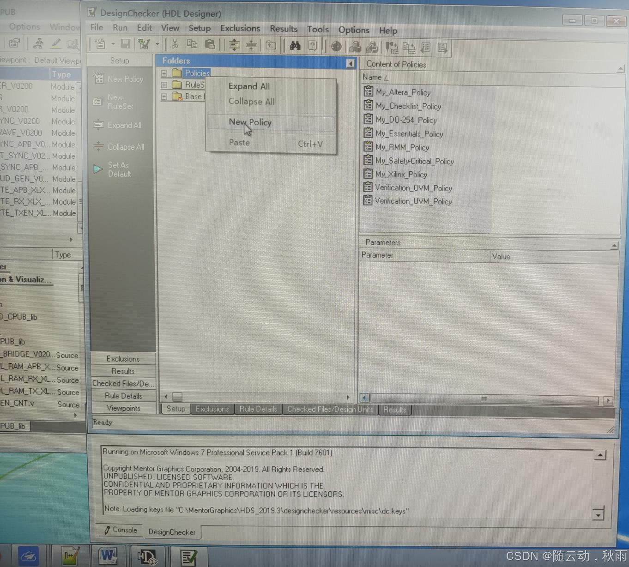Image resolution: width=629 pixels, height=567 pixels.
Task: Click the last toolbar icon with arrow list
Action: [442, 48]
